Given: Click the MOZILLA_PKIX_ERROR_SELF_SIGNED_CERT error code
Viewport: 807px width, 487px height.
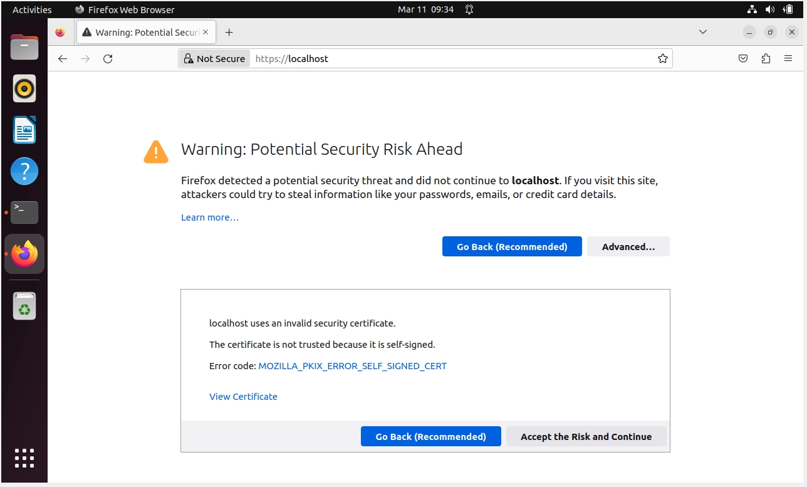Looking at the screenshot, I should click(x=352, y=366).
